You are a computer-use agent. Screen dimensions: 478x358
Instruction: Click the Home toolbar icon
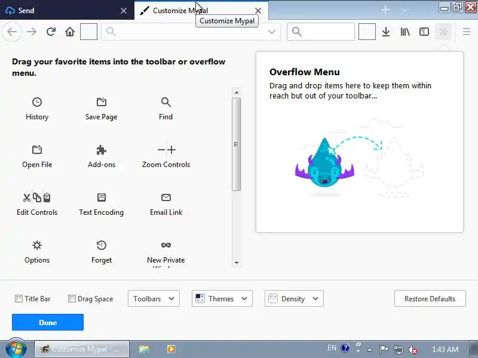point(70,32)
